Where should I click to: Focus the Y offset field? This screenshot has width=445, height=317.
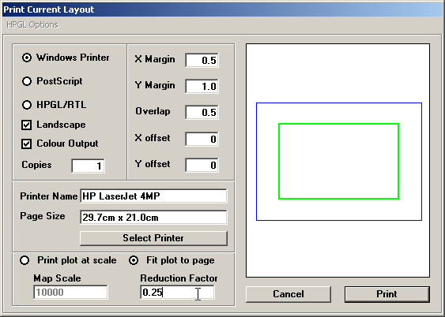click(202, 165)
